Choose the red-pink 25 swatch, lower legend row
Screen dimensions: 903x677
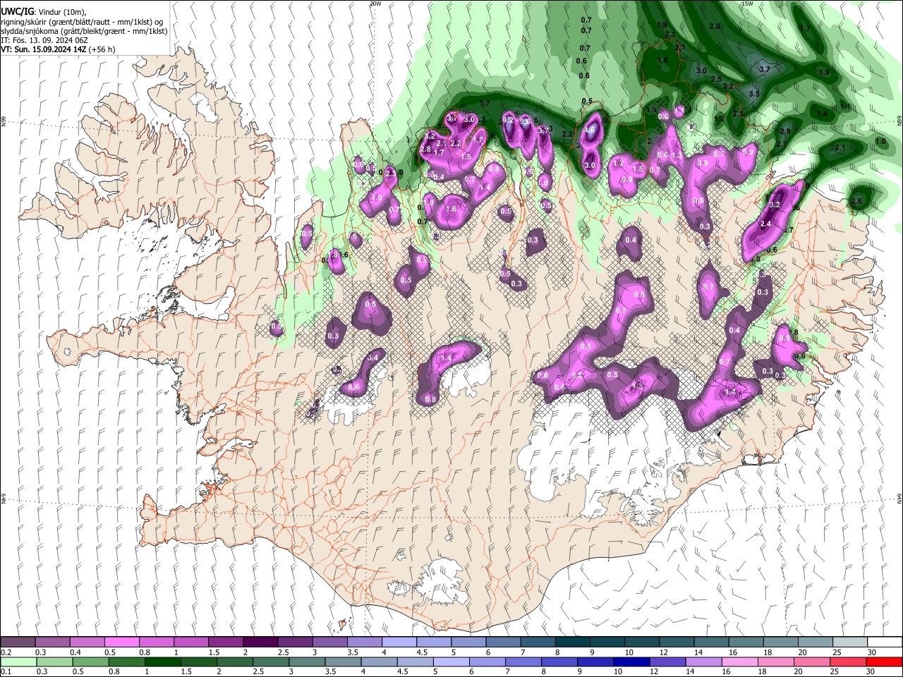point(849,662)
